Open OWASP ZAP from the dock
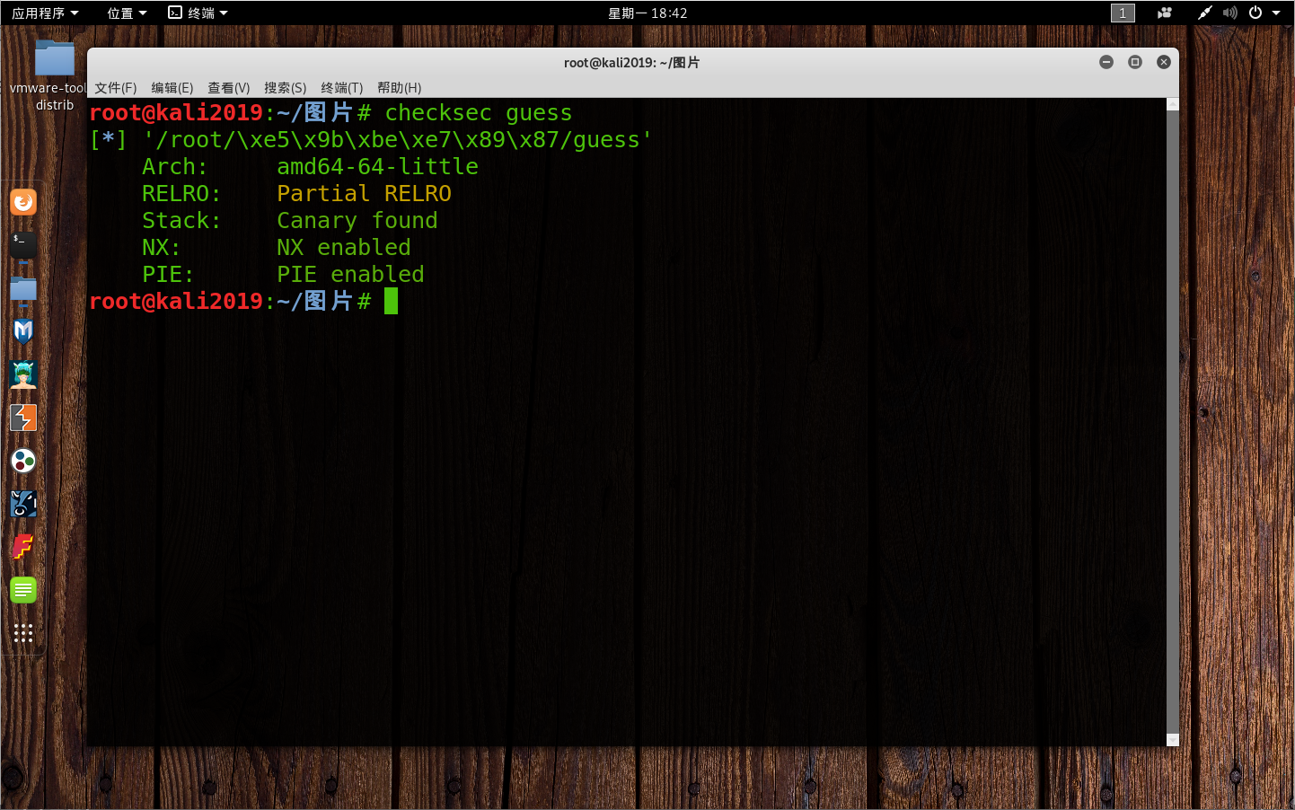The width and height of the screenshot is (1295, 810). 22,461
